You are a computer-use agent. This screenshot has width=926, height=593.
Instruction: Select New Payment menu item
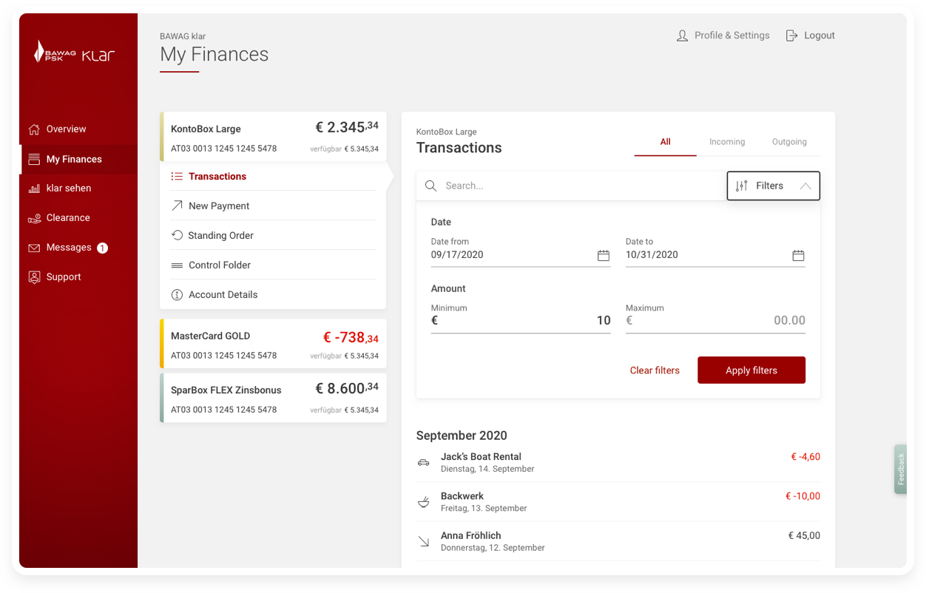219,206
